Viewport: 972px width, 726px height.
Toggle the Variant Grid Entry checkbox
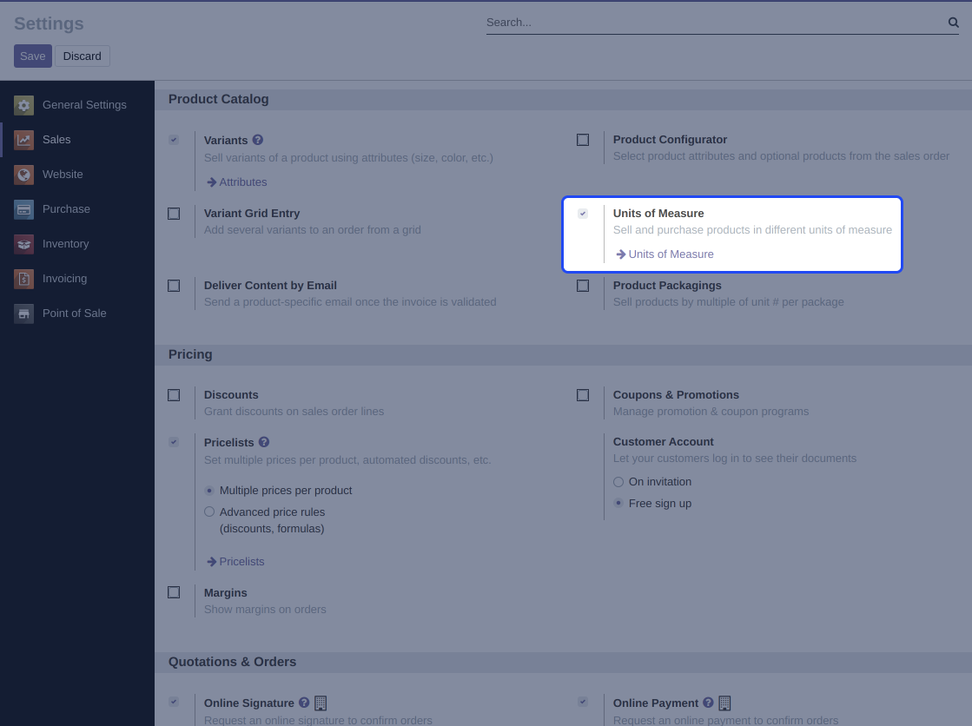click(174, 214)
